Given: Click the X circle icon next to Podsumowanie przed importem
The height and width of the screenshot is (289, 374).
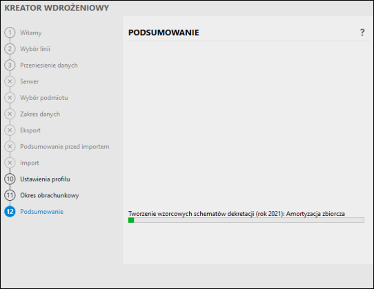Looking at the screenshot, I should tap(10, 146).
